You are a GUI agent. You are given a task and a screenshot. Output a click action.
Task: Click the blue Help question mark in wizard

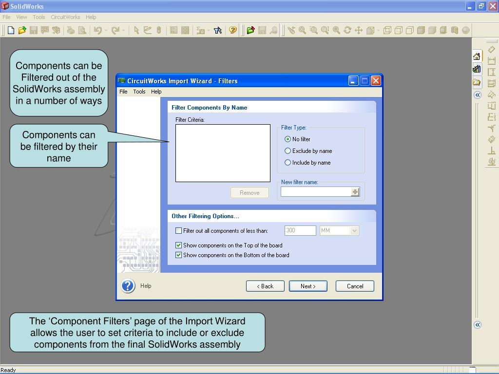pos(128,286)
